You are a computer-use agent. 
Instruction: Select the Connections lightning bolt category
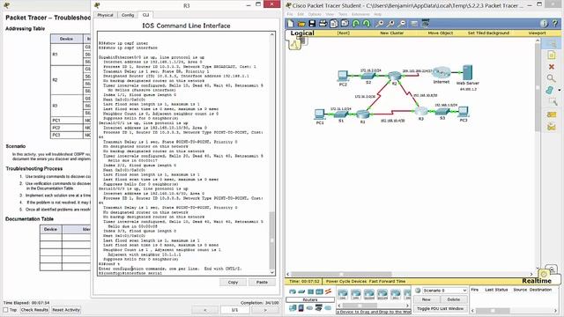click(x=328, y=291)
